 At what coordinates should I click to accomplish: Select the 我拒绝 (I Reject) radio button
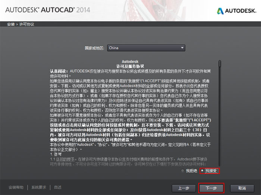click(x=183, y=171)
